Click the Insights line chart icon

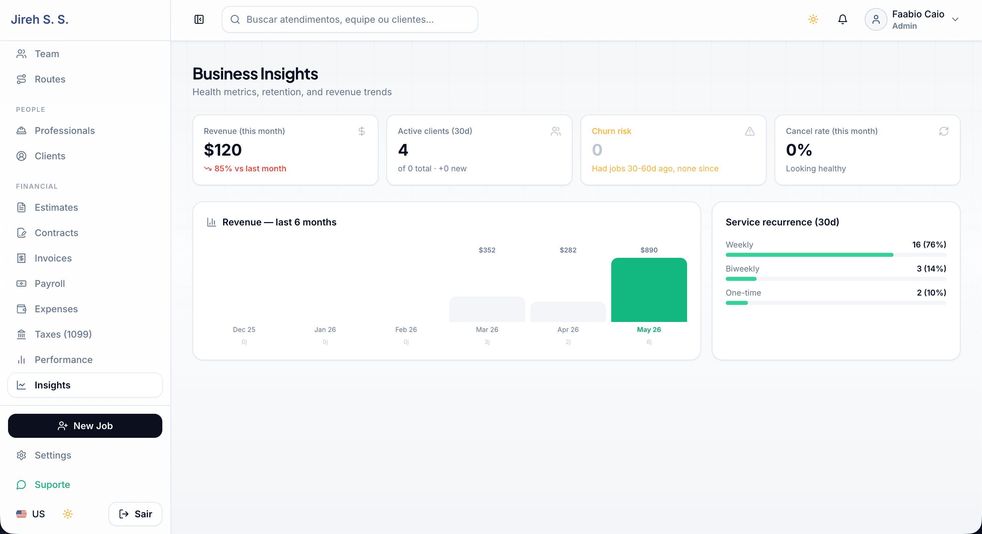click(21, 385)
